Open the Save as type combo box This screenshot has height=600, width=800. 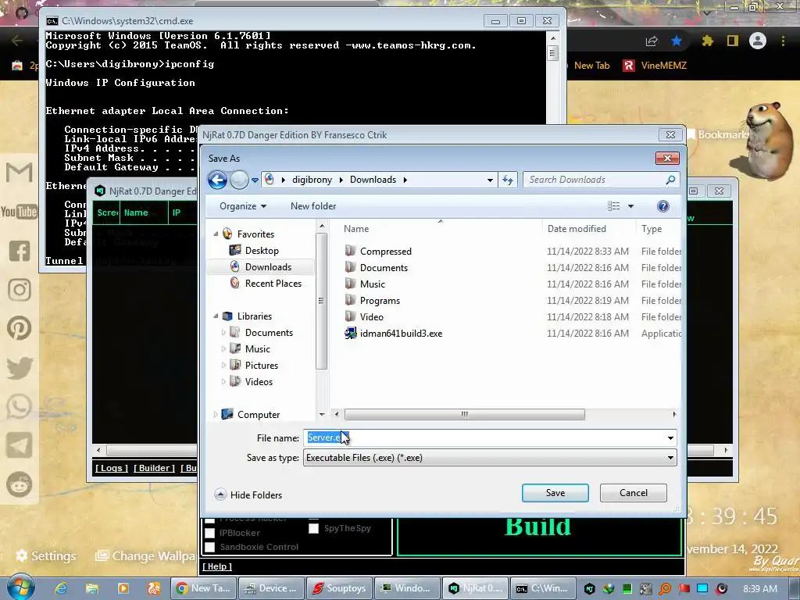point(491,458)
